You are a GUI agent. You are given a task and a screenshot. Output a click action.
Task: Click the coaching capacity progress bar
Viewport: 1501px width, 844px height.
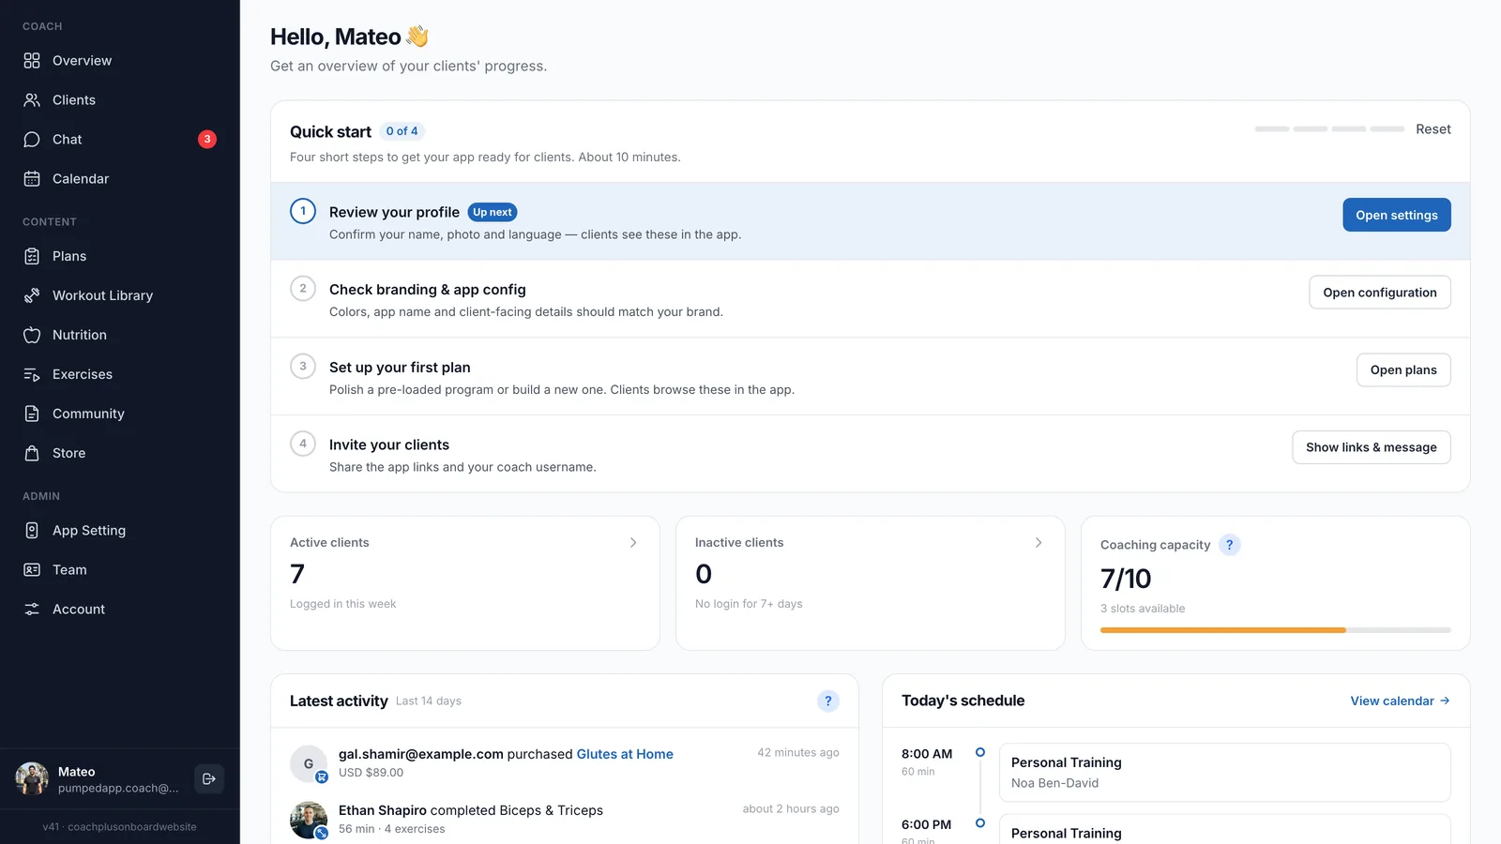pyautogui.click(x=1276, y=630)
